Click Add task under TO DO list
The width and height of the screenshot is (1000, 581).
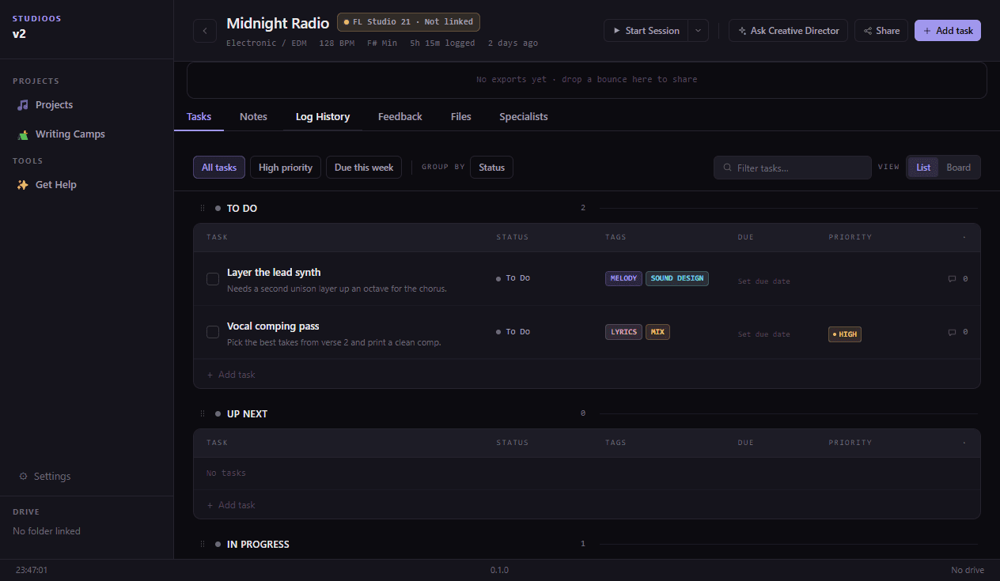(231, 375)
